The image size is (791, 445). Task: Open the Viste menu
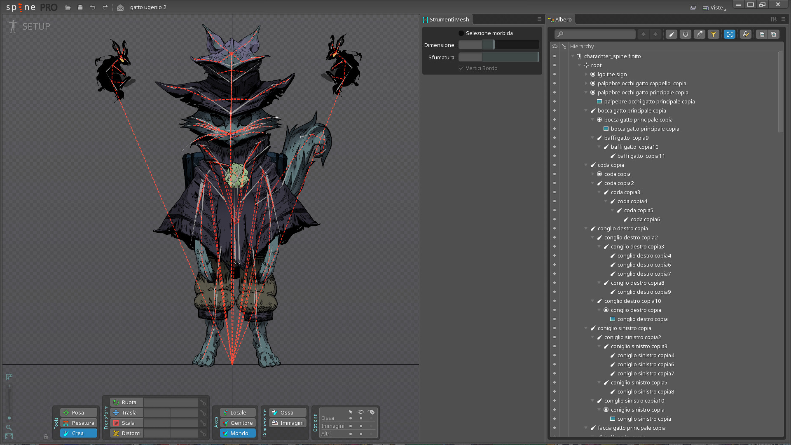click(x=716, y=7)
